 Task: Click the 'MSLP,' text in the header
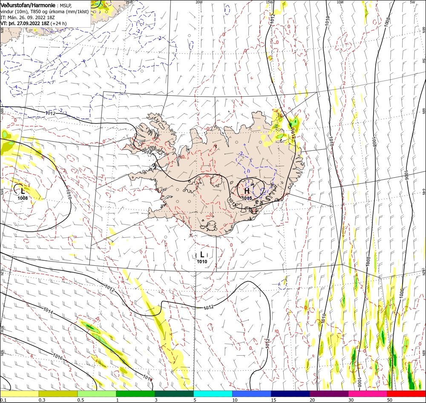click(x=66, y=6)
